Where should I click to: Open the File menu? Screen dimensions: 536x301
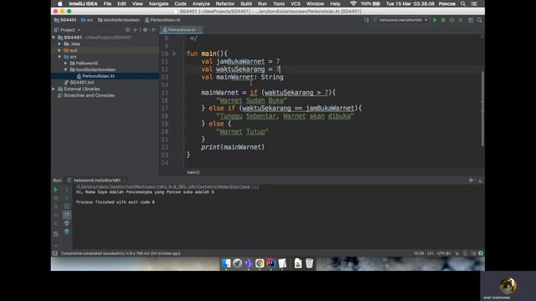[x=107, y=3]
